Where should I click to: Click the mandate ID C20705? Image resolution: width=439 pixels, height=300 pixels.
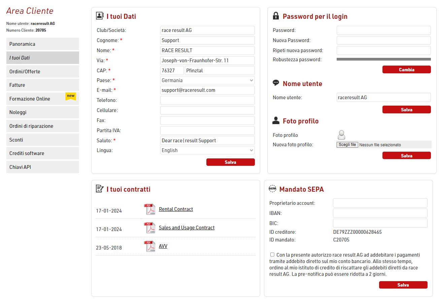click(341, 240)
